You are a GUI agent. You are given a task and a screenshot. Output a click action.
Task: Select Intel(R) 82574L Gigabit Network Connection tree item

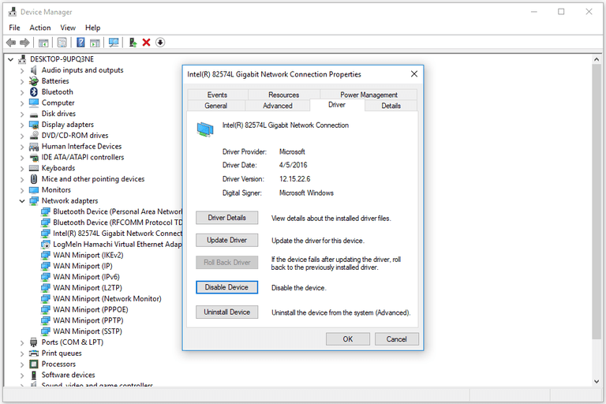(x=118, y=234)
